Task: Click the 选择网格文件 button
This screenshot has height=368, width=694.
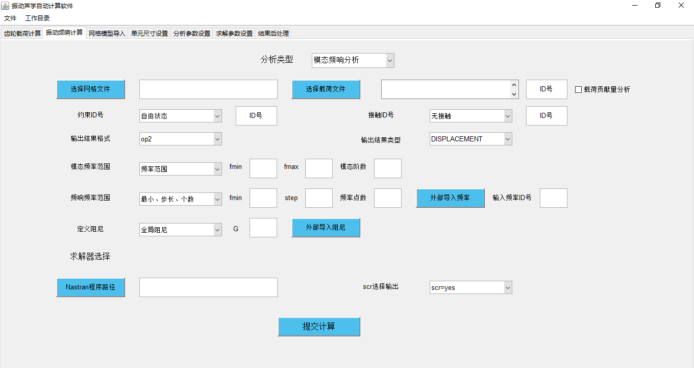Action: point(90,89)
